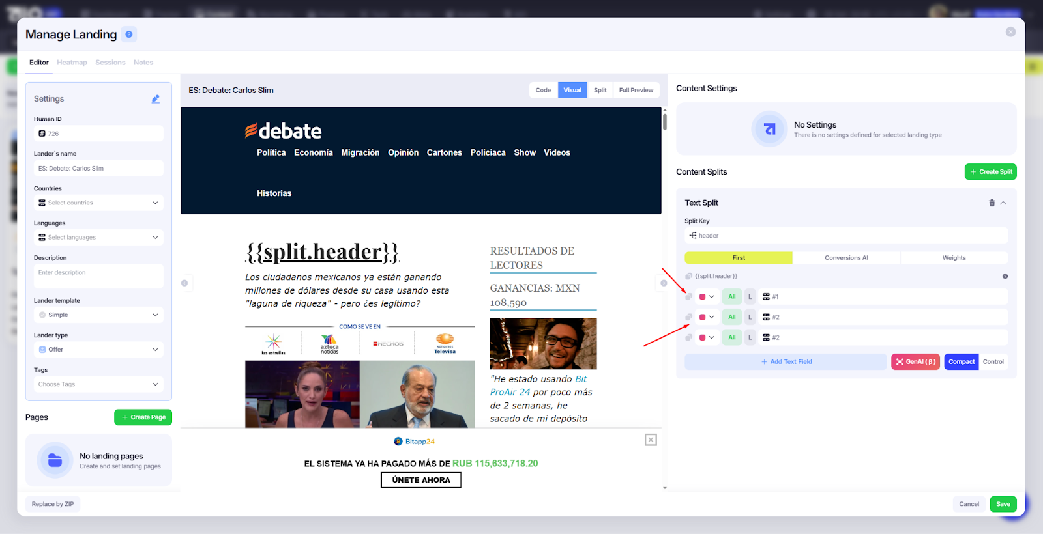Viewport: 1043px width, 534px height.
Task: Click the edit pencil icon in Settings
Action: 155,99
